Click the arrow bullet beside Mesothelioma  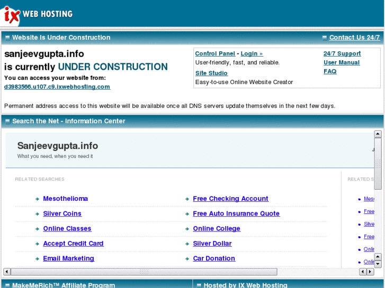[37, 199]
